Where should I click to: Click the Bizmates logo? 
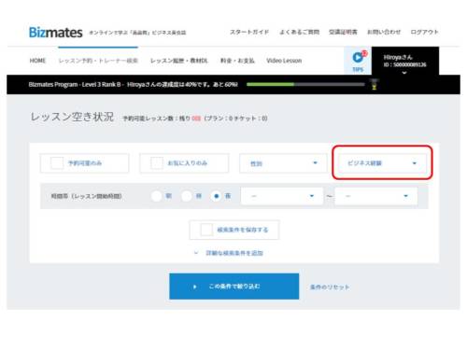pyautogui.click(x=56, y=33)
